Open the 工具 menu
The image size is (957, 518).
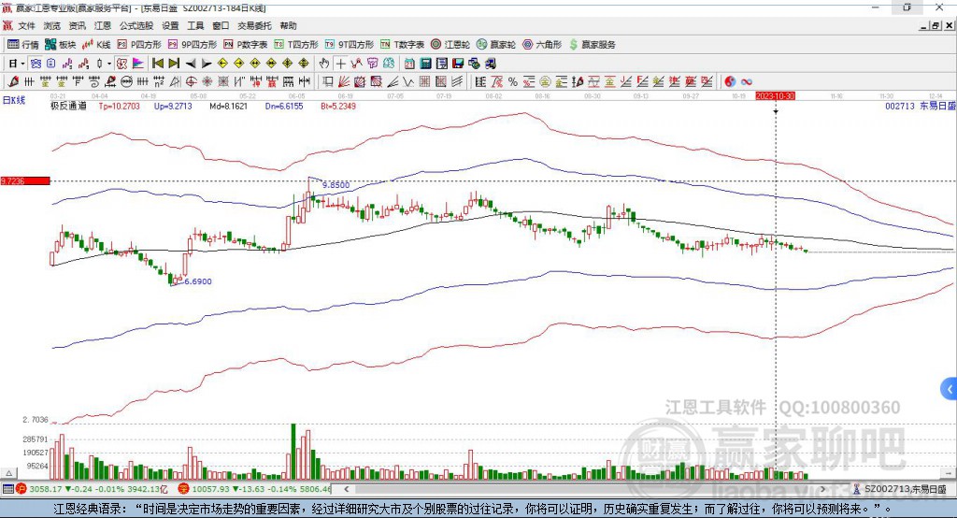click(x=195, y=25)
